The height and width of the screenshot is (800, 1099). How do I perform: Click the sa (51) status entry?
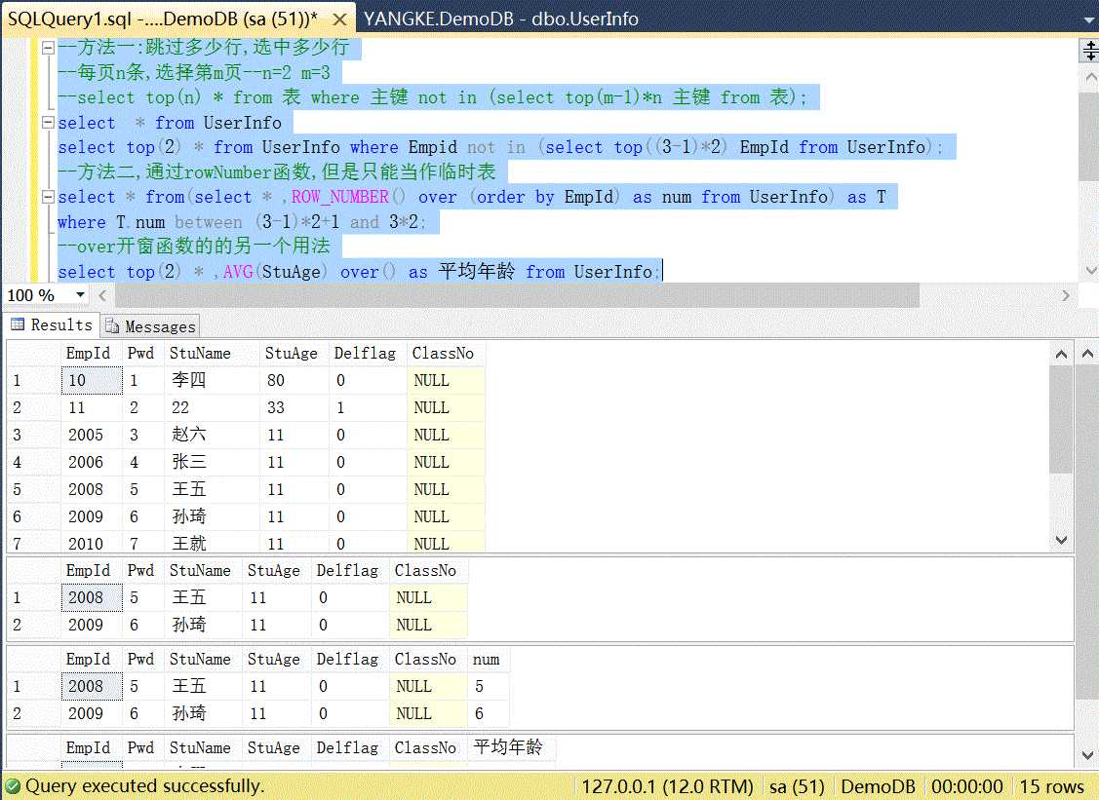coord(797,786)
